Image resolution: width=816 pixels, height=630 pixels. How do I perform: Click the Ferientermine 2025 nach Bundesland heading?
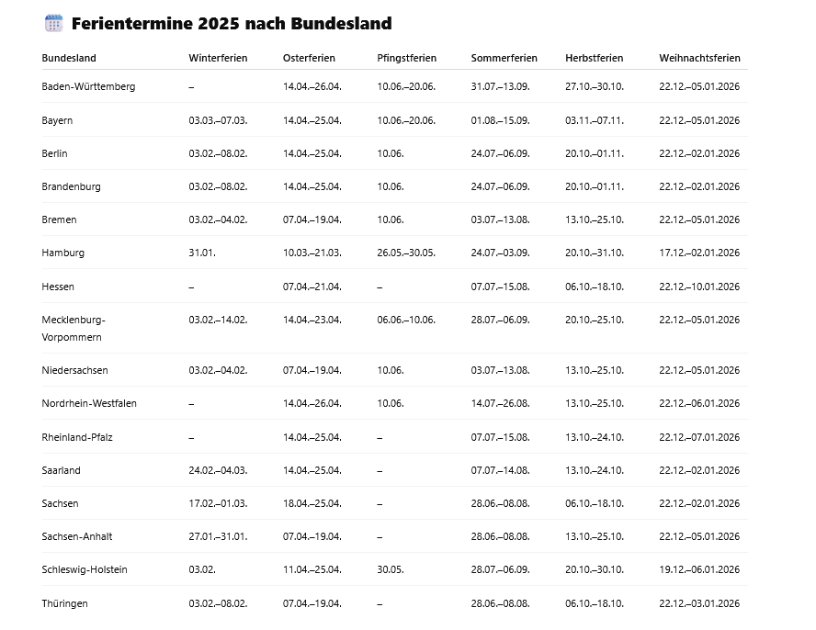point(232,24)
